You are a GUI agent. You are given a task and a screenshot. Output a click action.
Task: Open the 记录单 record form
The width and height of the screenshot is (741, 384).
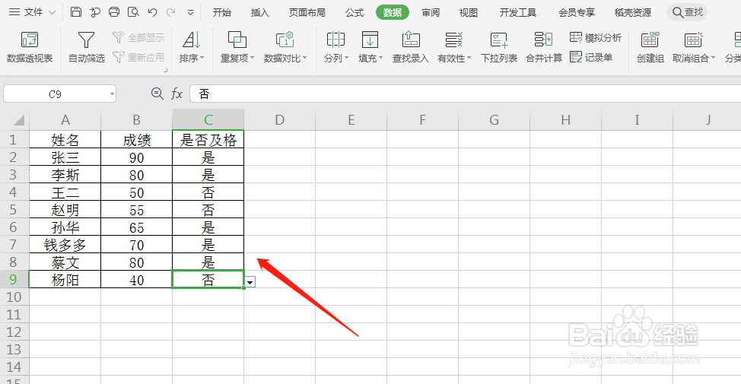tap(591, 57)
